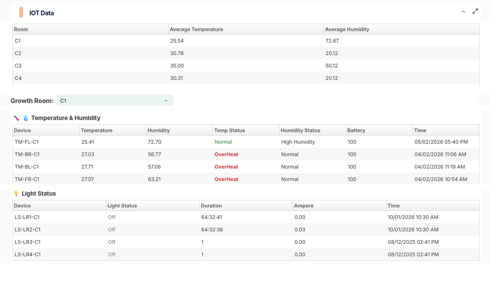This screenshot has width=493, height=302.
Task: Select light device LS-LR3-C1
Action: point(27,242)
